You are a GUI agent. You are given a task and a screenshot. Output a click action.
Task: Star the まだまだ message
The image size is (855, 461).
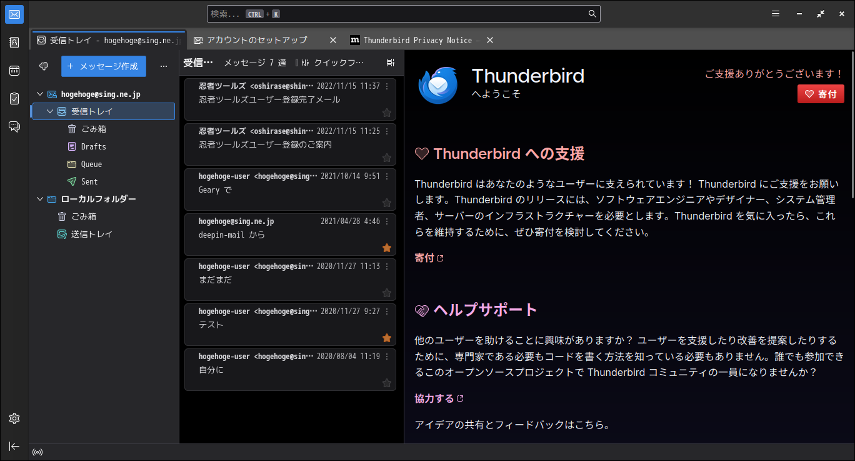click(x=387, y=293)
